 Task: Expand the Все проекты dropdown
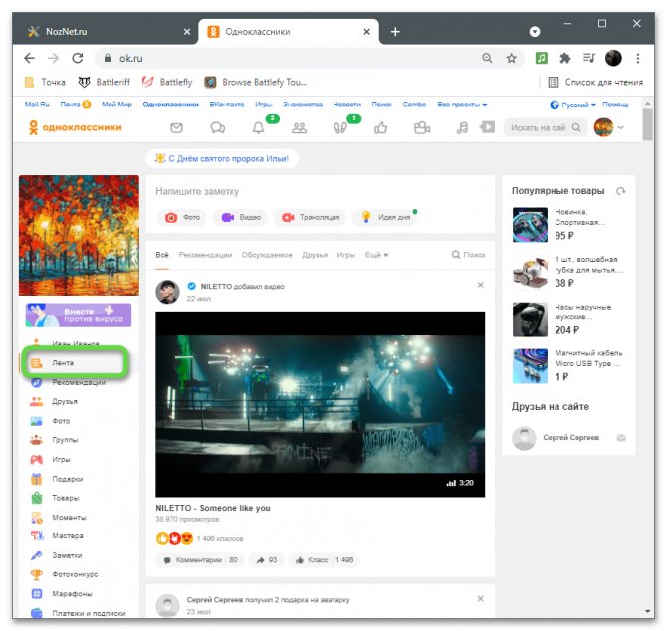(x=462, y=105)
